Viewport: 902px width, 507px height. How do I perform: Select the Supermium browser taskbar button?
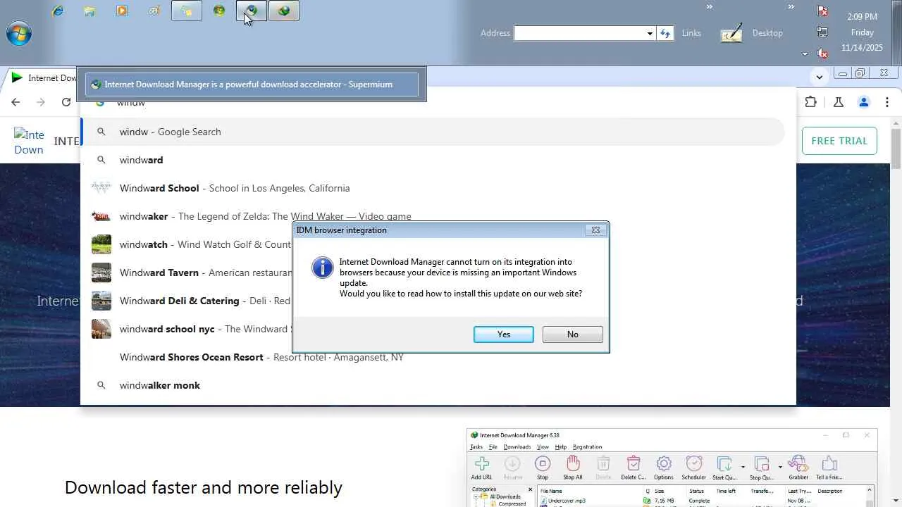[252, 11]
